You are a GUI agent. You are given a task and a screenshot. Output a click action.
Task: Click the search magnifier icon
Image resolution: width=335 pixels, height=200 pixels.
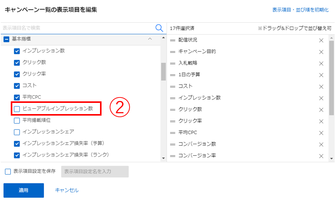pyautogui.click(x=159, y=28)
